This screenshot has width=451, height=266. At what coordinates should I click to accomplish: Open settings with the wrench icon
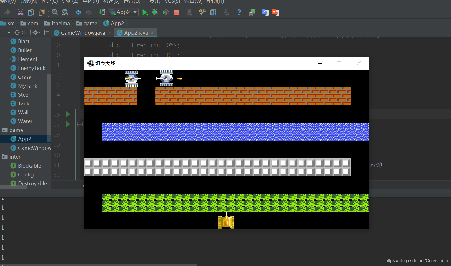click(x=202, y=12)
